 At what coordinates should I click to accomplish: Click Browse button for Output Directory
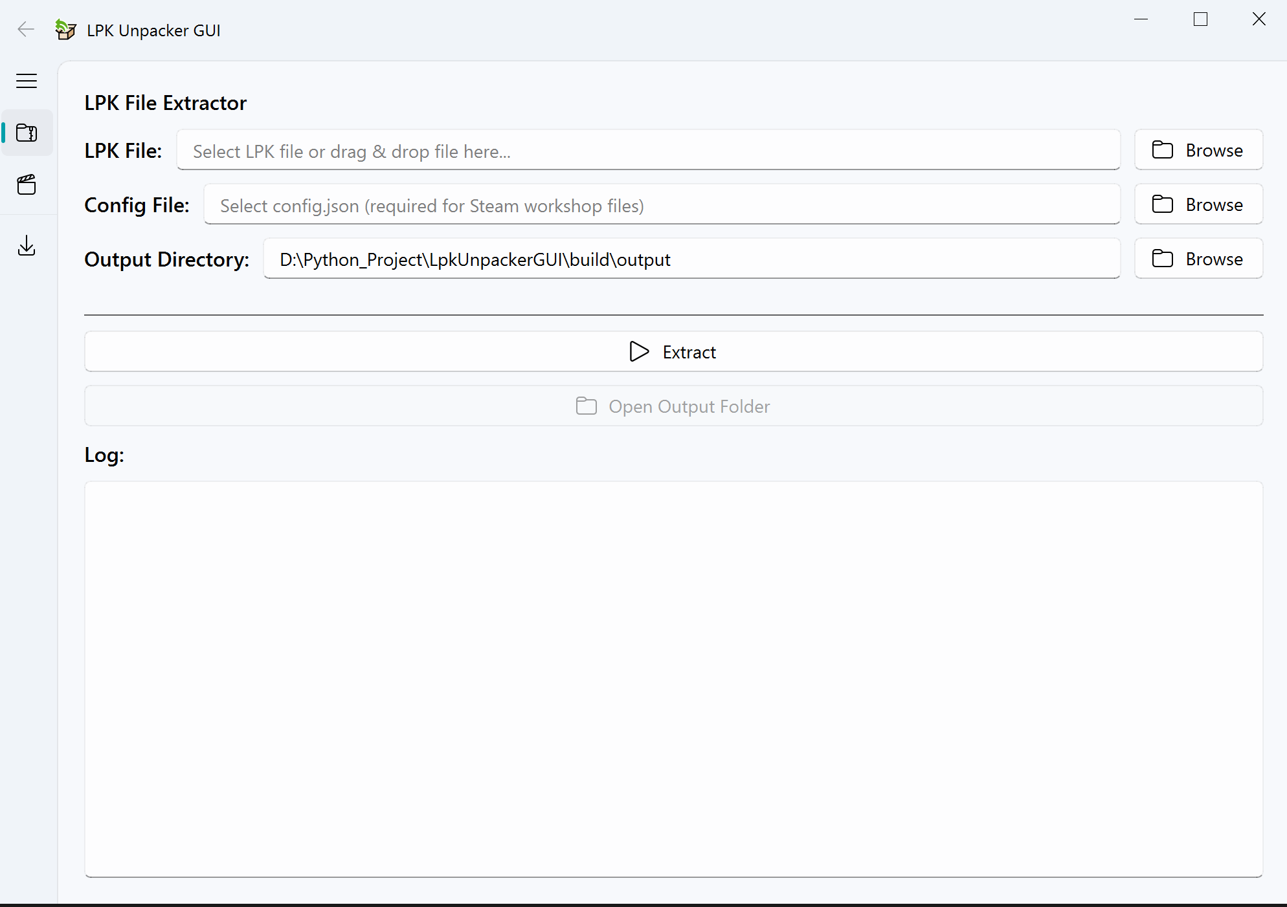tap(1198, 259)
